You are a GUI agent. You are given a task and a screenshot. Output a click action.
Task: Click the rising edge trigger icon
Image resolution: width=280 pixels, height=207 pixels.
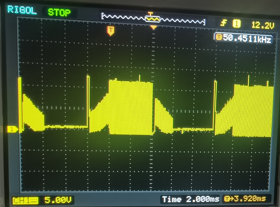coord(224,23)
